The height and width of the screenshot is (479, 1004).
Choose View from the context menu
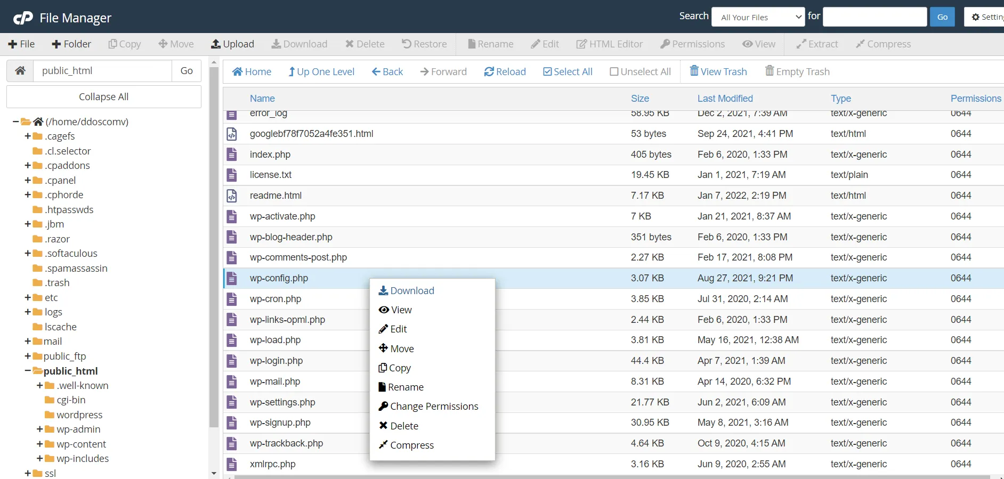[395, 310]
